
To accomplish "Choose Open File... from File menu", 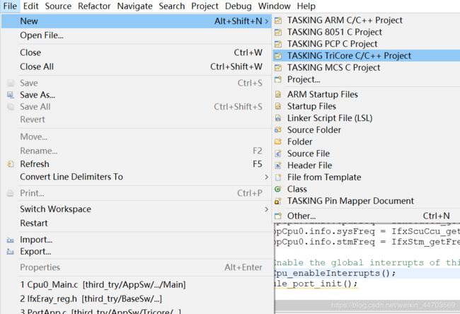I will point(137,35).
